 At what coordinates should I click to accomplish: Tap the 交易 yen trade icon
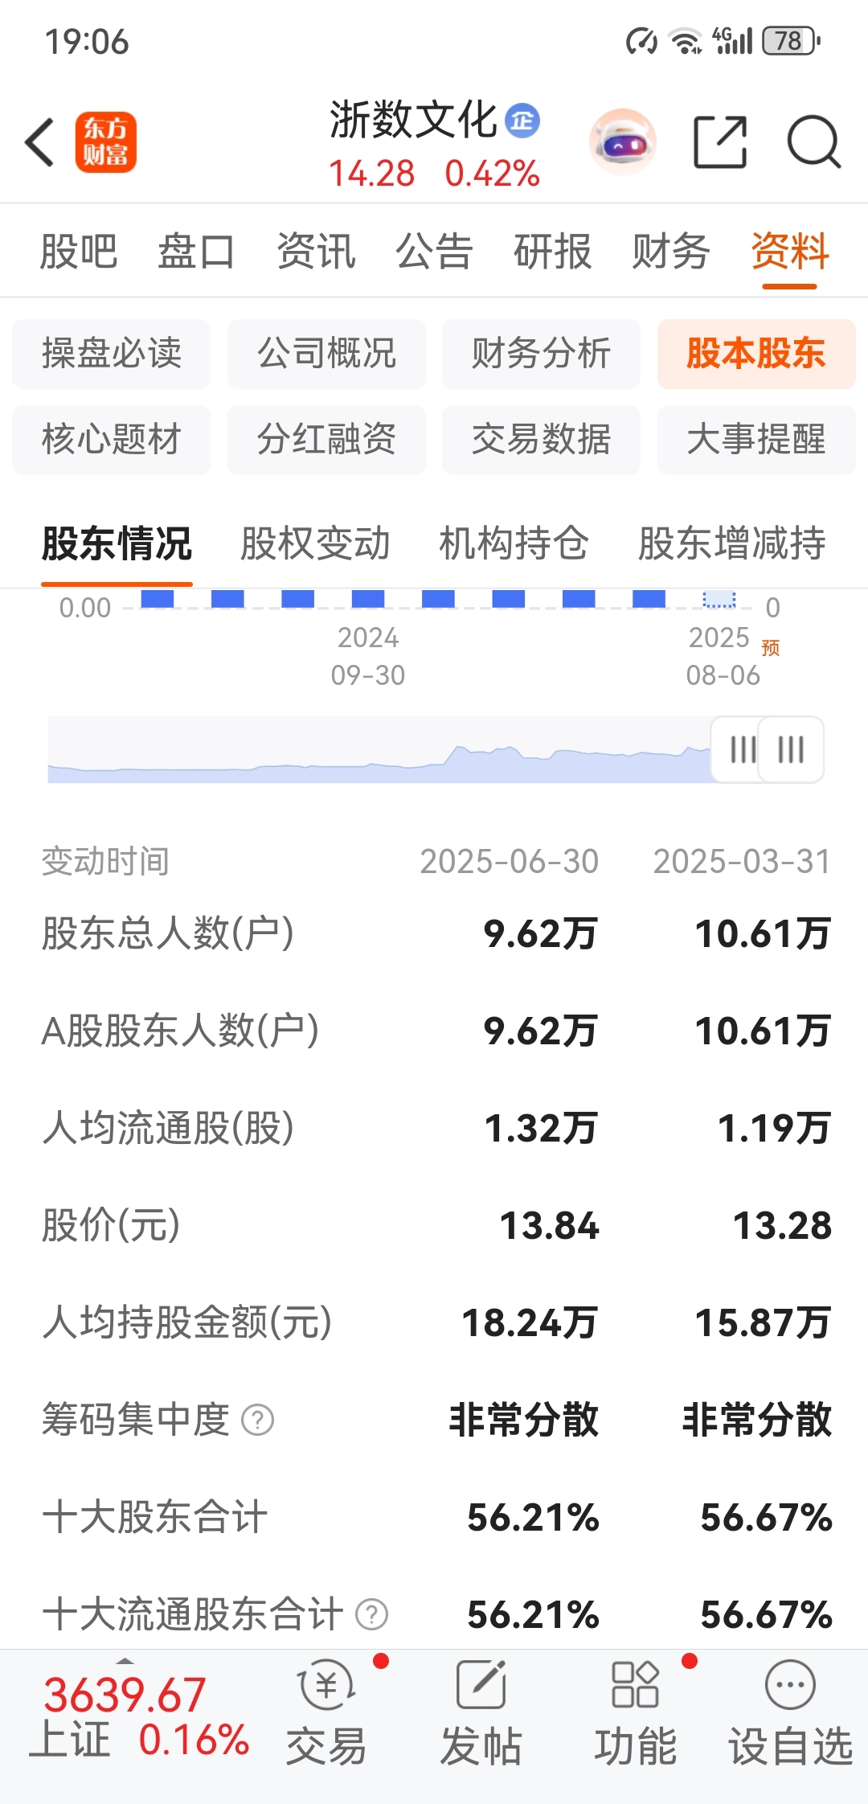tap(326, 1684)
